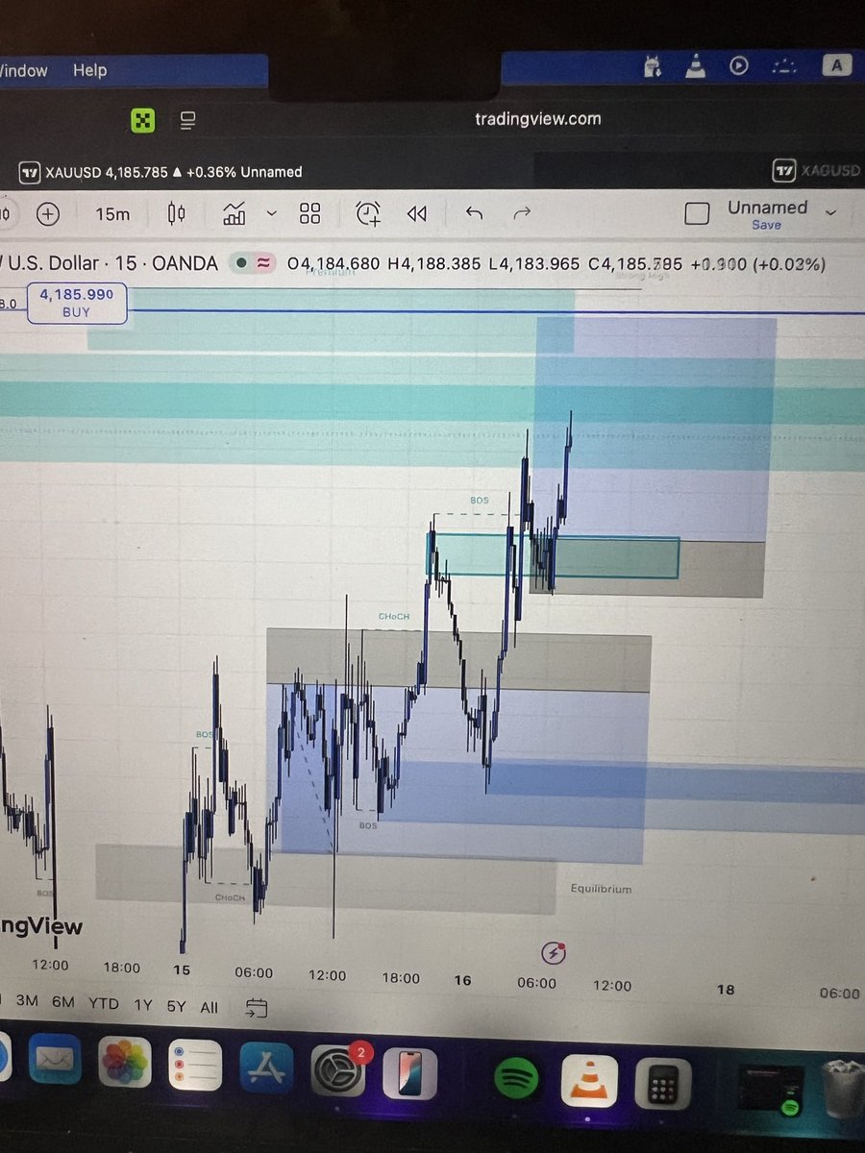Select the All date range
865x1153 pixels.
pyautogui.click(x=210, y=1008)
